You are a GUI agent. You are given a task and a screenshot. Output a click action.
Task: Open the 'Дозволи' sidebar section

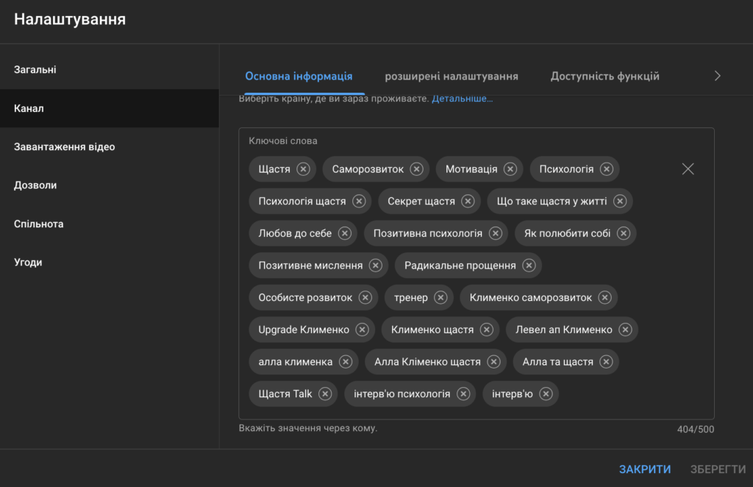(x=35, y=185)
